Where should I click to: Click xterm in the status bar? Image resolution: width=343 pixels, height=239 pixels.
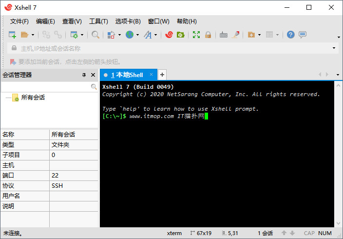click(174, 233)
